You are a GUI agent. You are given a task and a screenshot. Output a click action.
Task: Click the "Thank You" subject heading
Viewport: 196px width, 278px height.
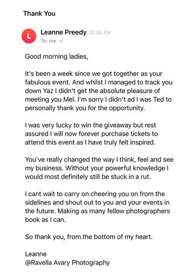coord(39,13)
